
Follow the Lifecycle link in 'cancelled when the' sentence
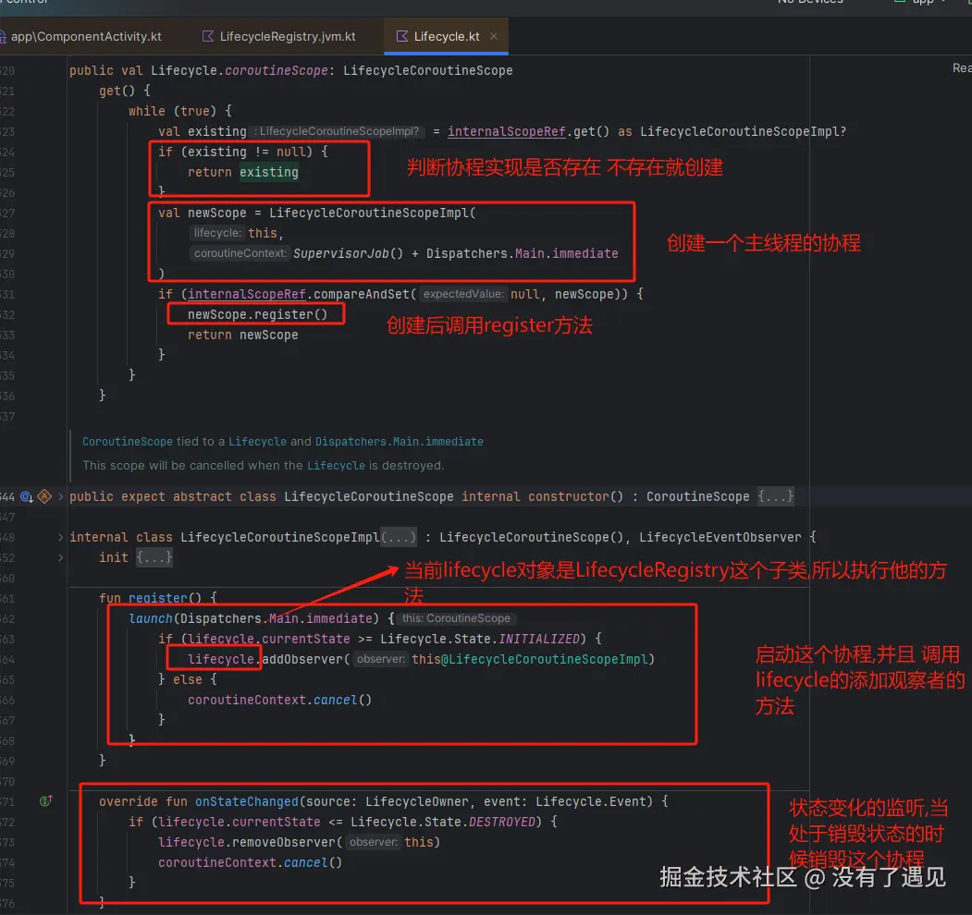(x=336, y=465)
